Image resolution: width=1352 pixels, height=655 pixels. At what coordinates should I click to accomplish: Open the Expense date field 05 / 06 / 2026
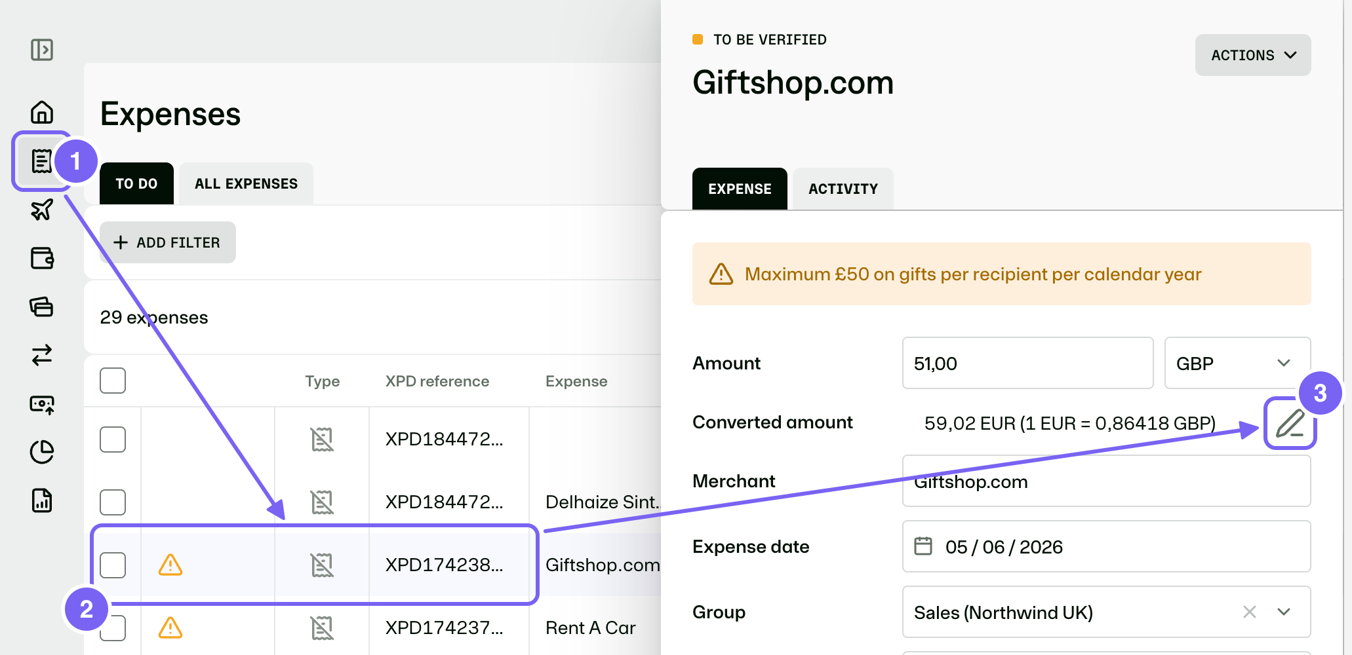pos(1106,546)
